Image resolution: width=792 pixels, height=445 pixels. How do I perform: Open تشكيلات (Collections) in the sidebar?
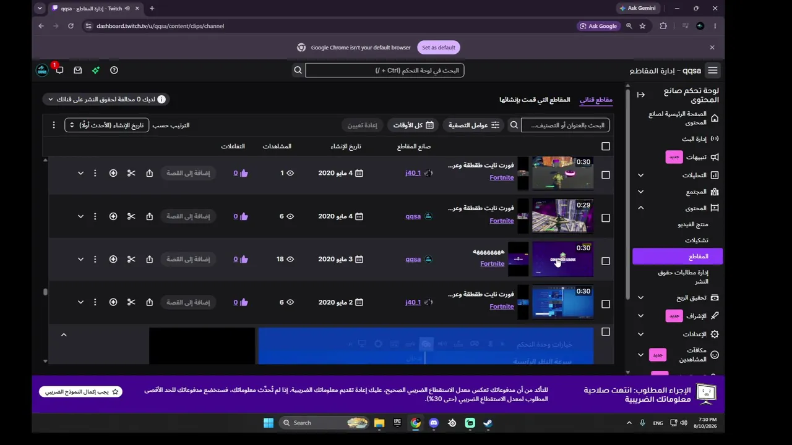697,240
